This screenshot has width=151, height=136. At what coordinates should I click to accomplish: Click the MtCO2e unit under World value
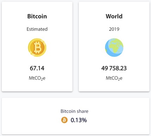pos(114,78)
